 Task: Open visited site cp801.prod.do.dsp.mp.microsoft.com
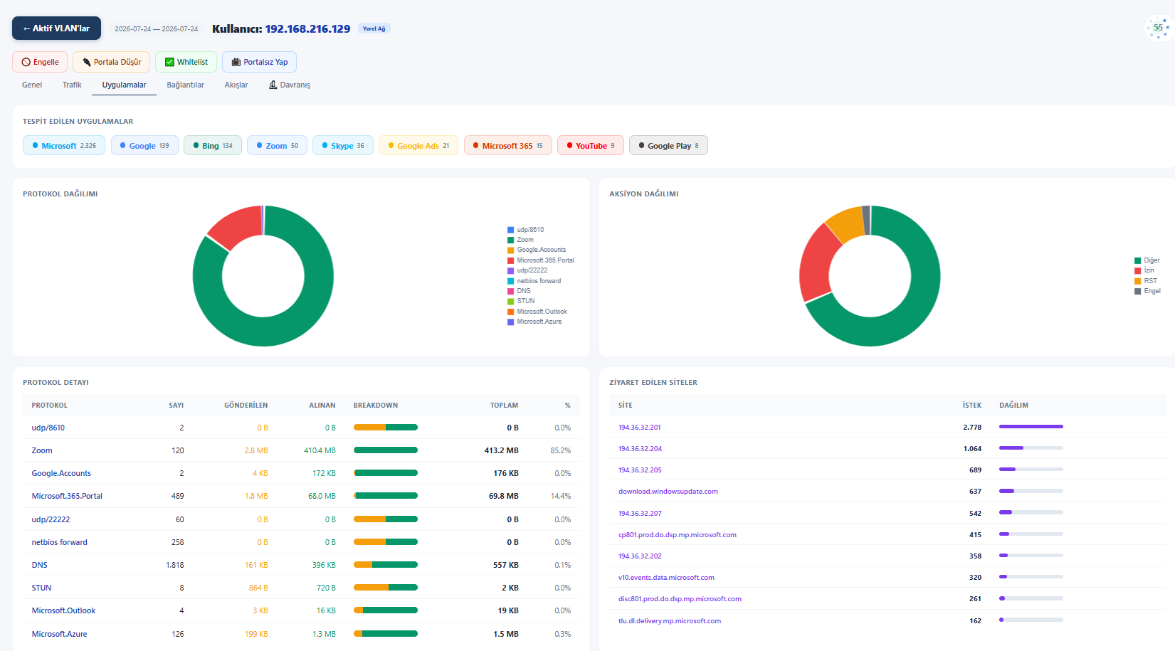(x=678, y=535)
